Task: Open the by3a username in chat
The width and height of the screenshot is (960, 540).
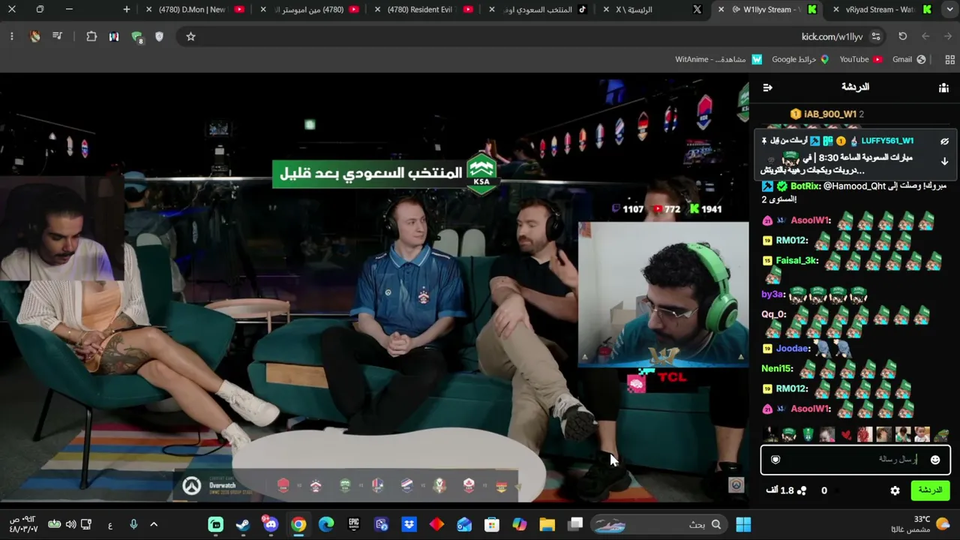Action: [x=772, y=295]
